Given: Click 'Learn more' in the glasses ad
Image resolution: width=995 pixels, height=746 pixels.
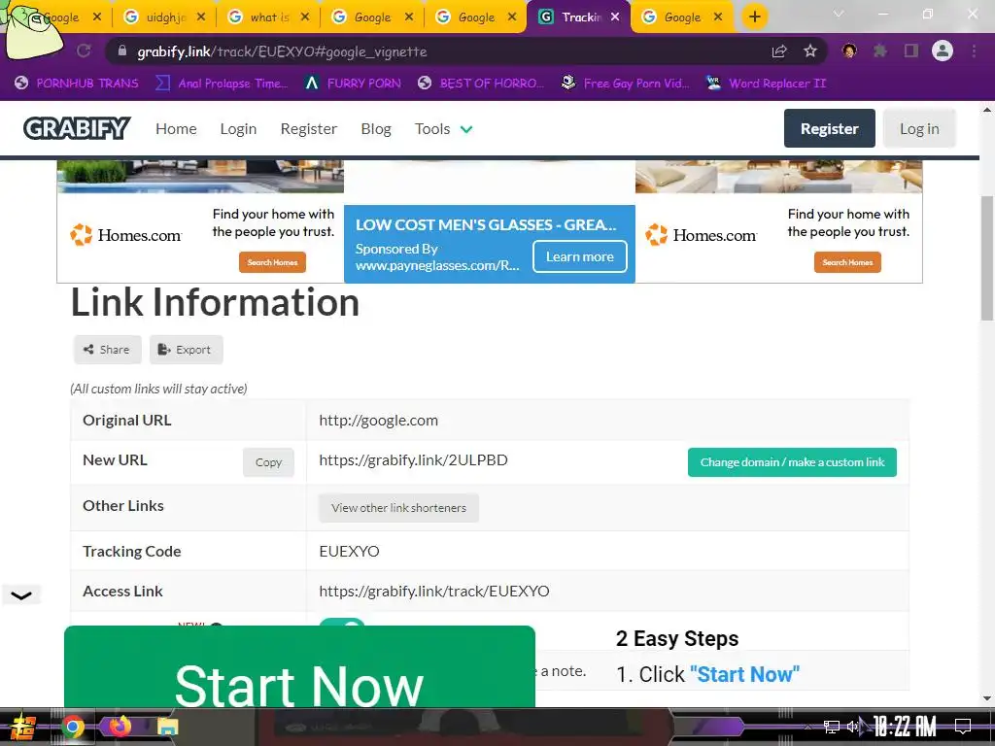Looking at the screenshot, I should pyautogui.click(x=579, y=256).
